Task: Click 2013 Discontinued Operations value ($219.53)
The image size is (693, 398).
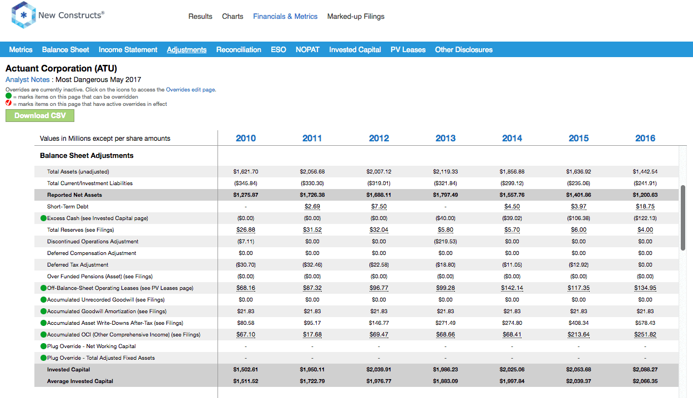Action: [446, 242]
